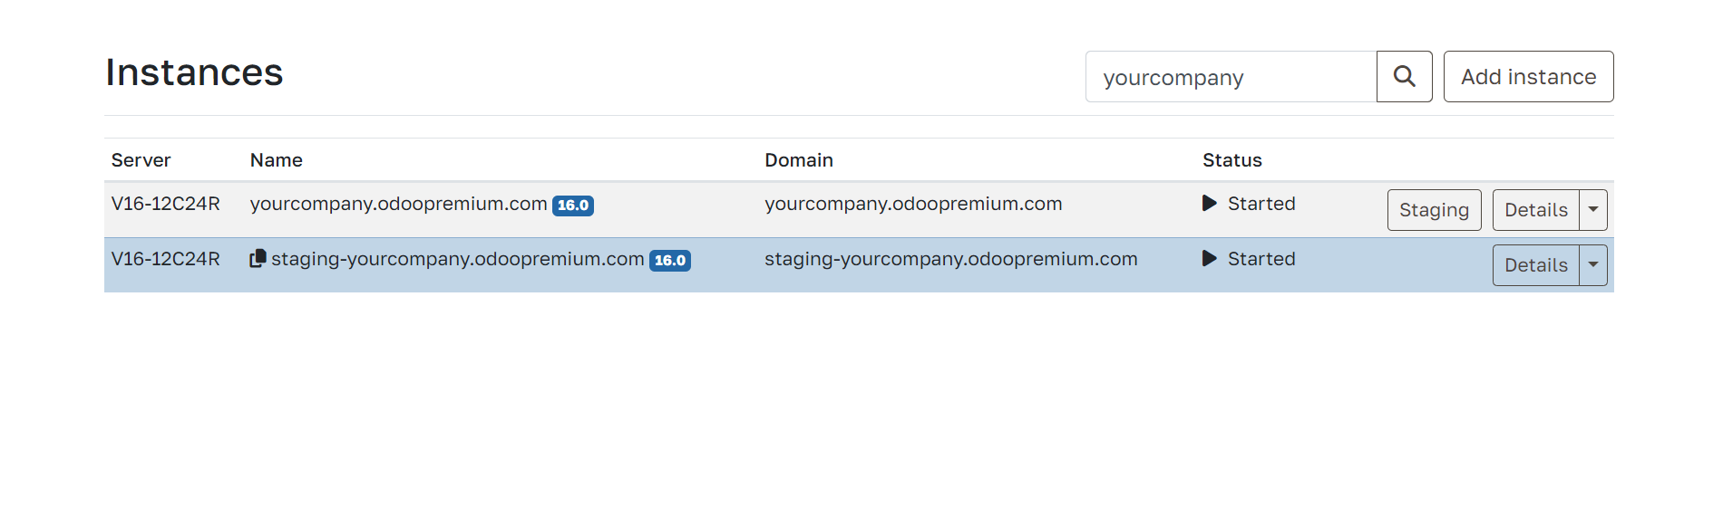Click the 16.0 badge on the staging instance

670,261
